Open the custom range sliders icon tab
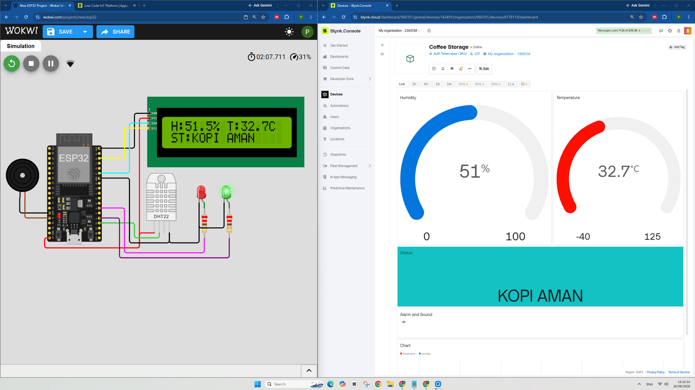695x390 pixels. pos(524,84)
